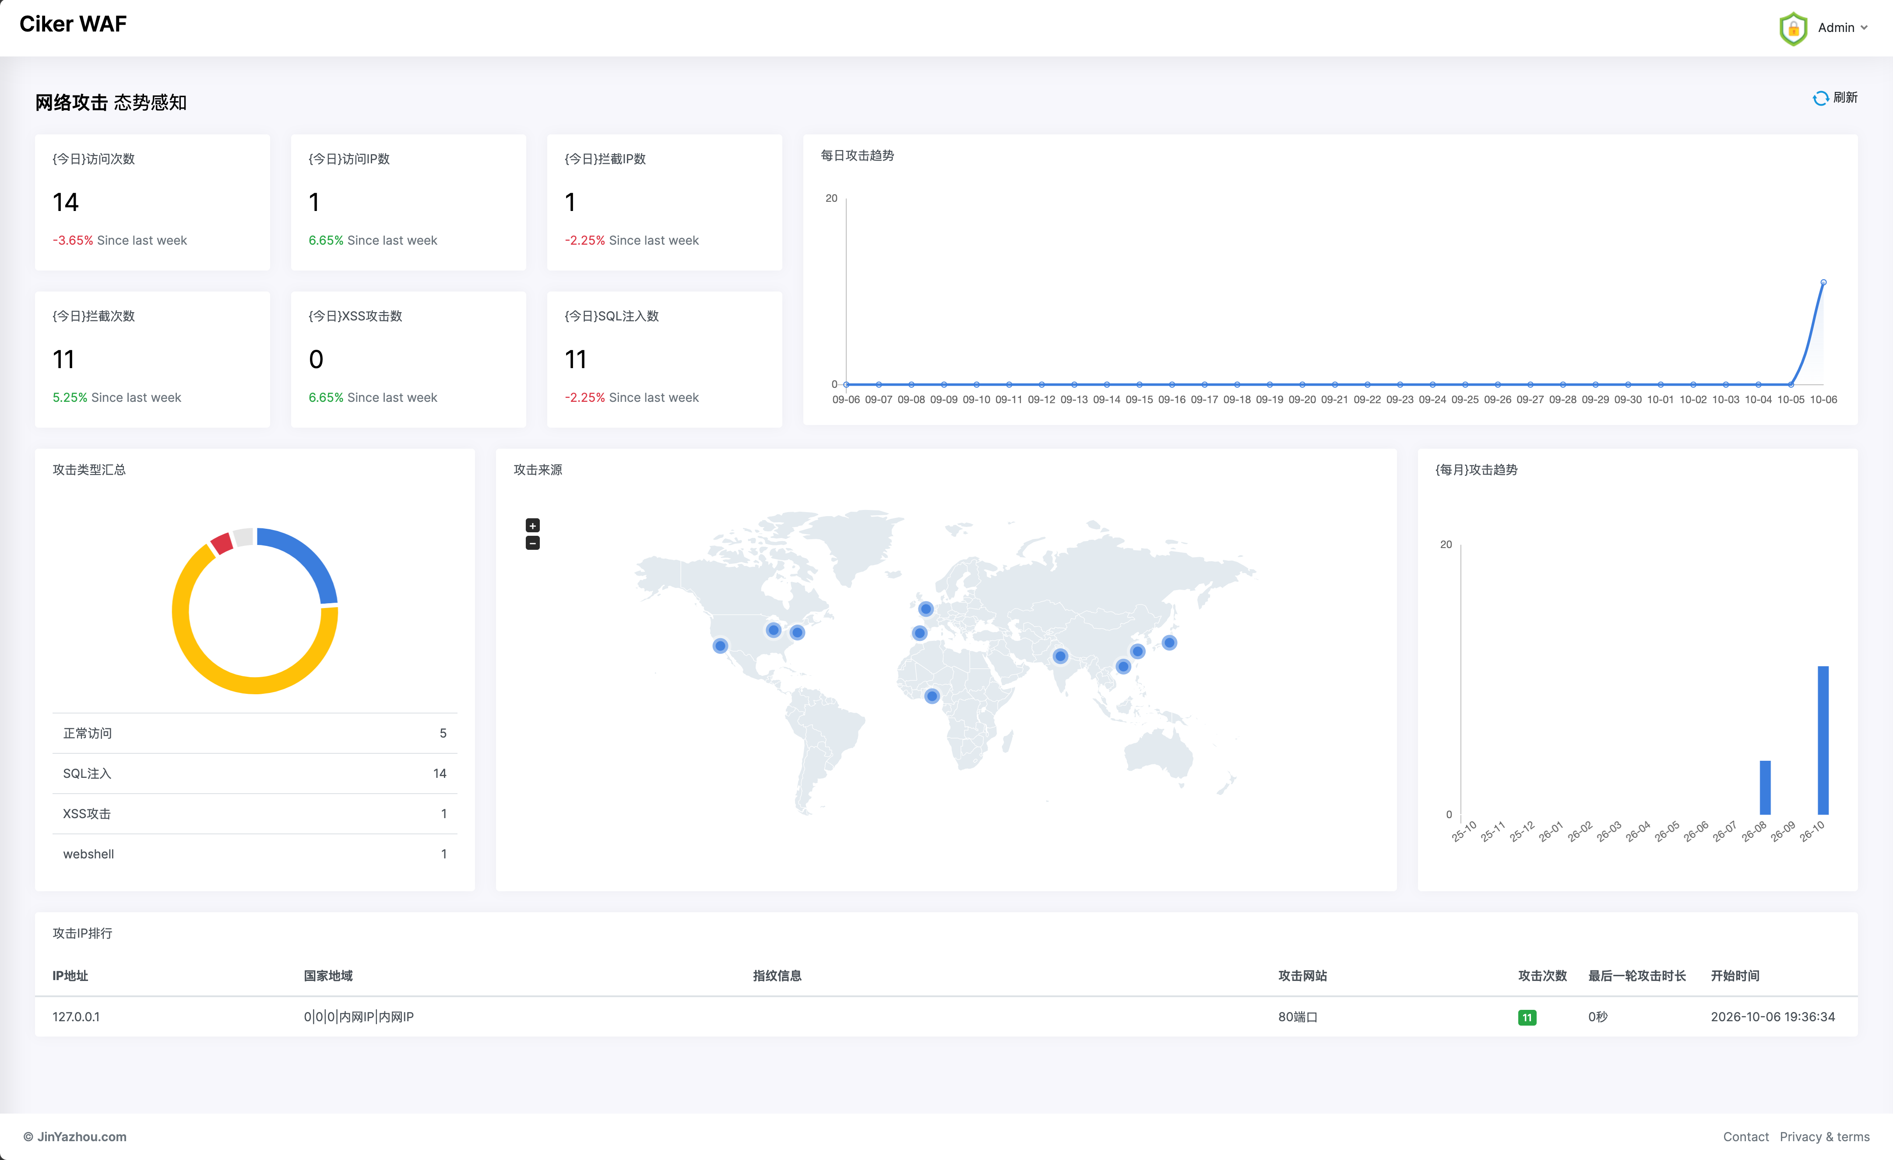Click the {今日}SQL注入数 card
Image resolution: width=1893 pixels, height=1160 pixels.
664,359
